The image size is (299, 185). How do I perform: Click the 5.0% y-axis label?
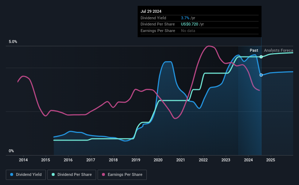pos(13,42)
